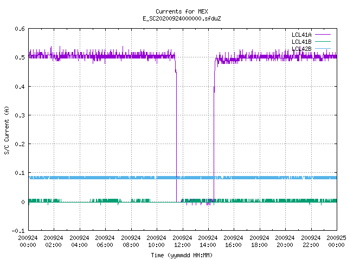Click the 'Time (yymmdd HH:MM)' x-axis label
This screenshot has height=260, width=347.
182,255
